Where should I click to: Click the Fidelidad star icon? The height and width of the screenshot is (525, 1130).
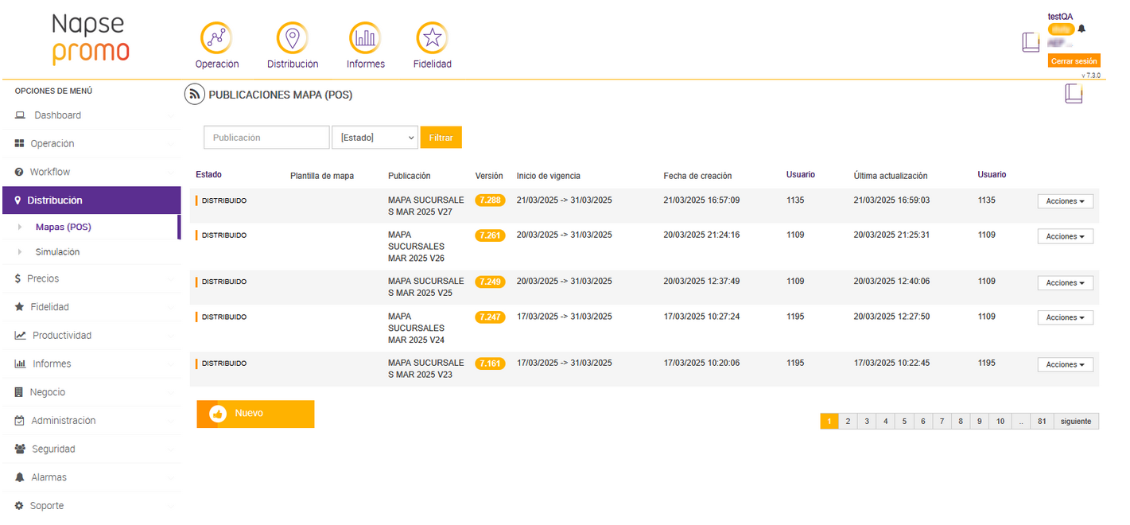point(432,37)
